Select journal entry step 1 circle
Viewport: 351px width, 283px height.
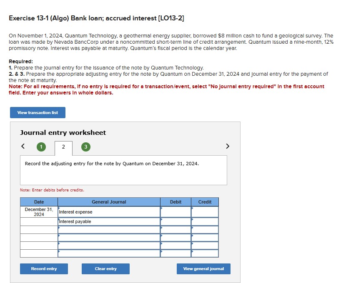pyautogui.click(x=41, y=147)
